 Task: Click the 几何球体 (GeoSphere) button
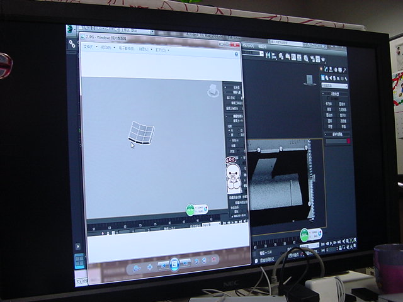pos(343,110)
